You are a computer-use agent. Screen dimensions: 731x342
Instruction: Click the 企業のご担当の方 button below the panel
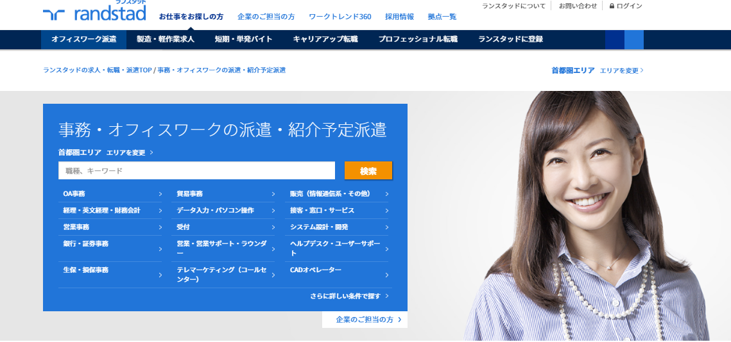tap(365, 320)
